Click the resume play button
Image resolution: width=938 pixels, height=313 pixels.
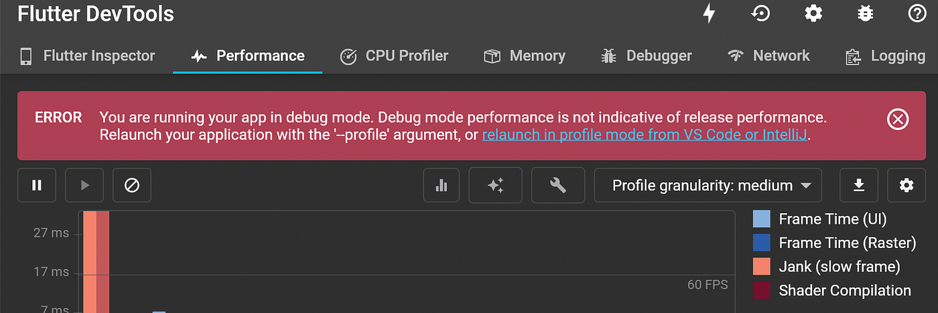point(84,185)
